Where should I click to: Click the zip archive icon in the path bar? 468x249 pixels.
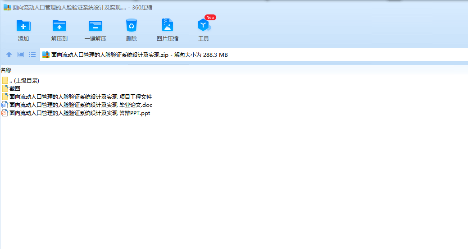(x=45, y=55)
